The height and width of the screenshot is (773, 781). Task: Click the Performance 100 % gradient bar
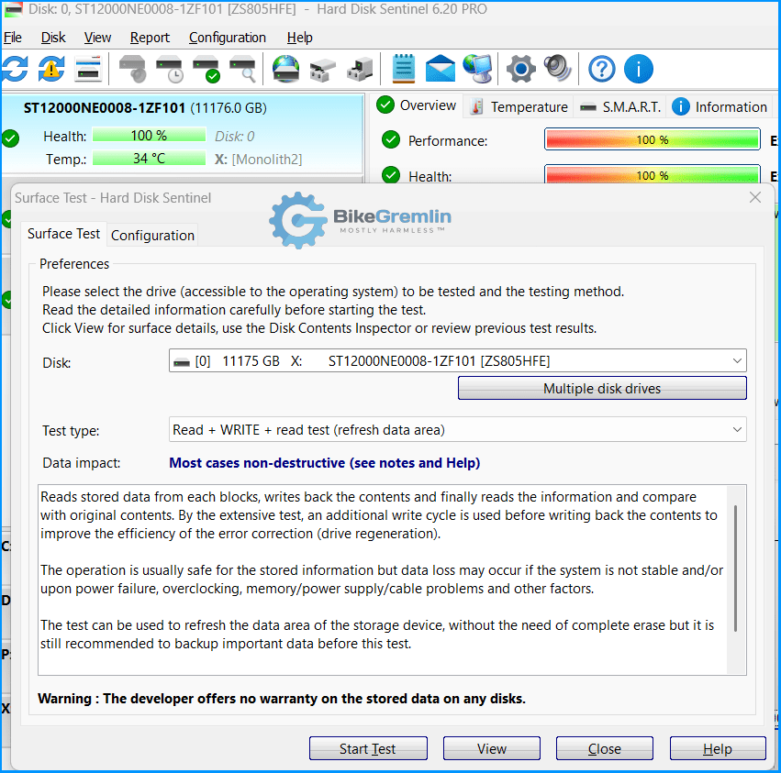(x=652, y=139)
